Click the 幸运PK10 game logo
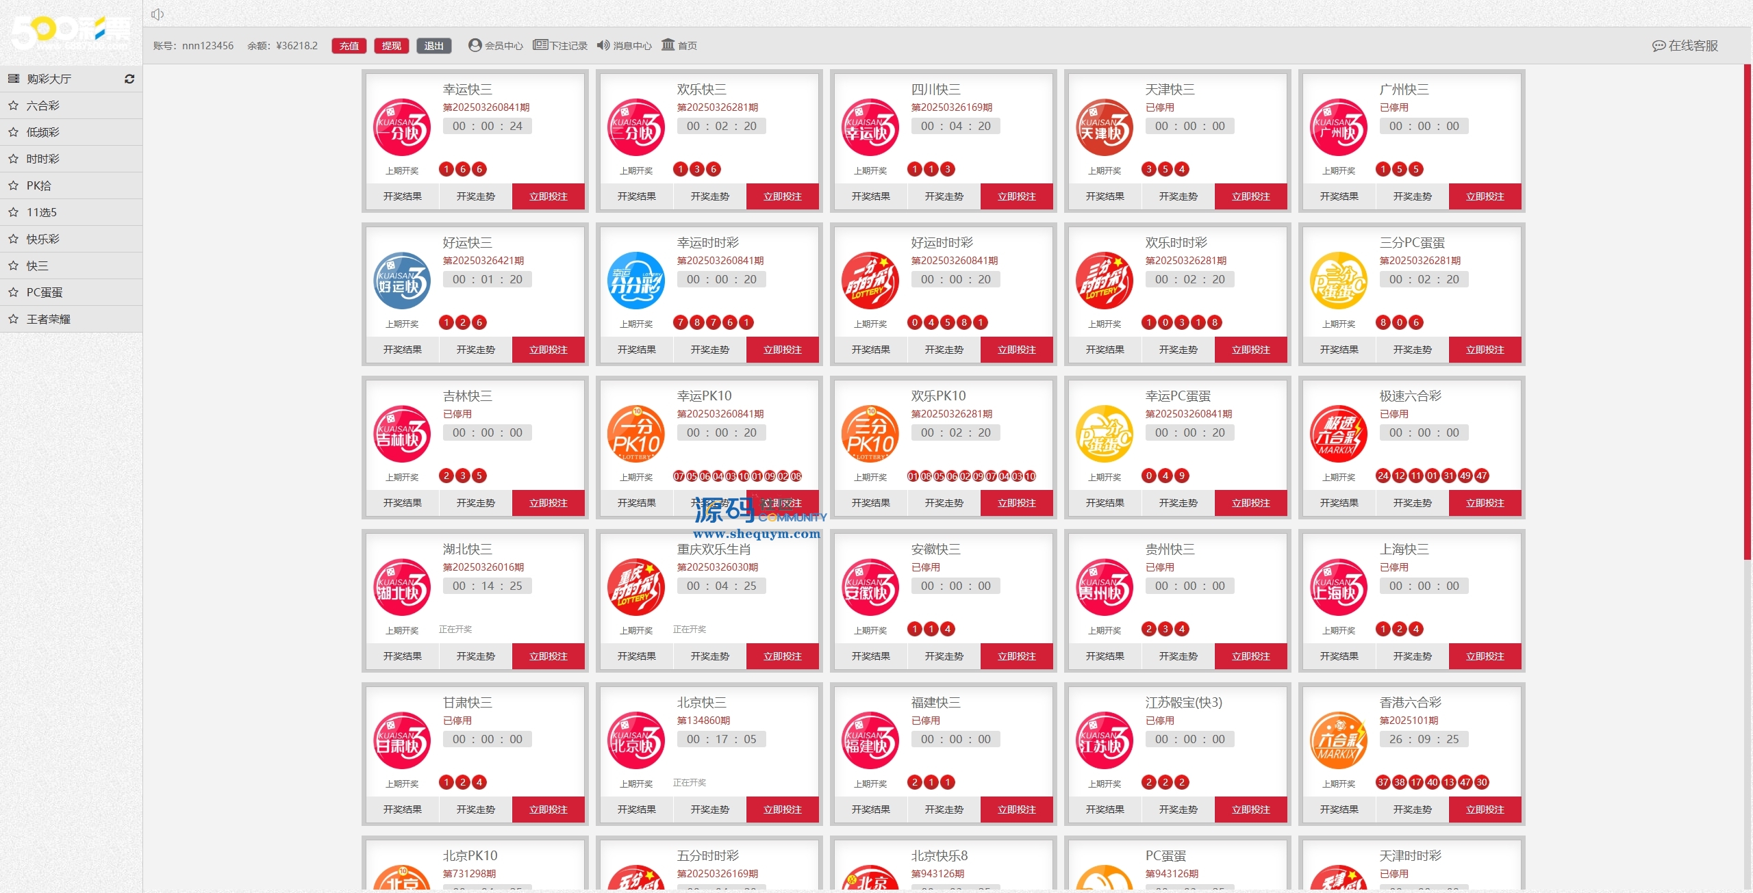 click(636, 435)
